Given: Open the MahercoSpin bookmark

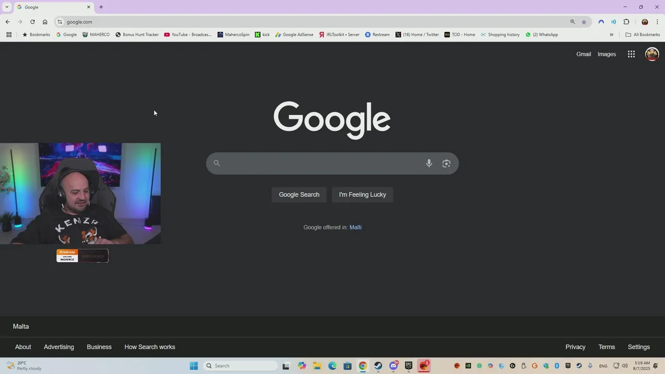Looking at the screenshot, I should (x=233, y=35).
